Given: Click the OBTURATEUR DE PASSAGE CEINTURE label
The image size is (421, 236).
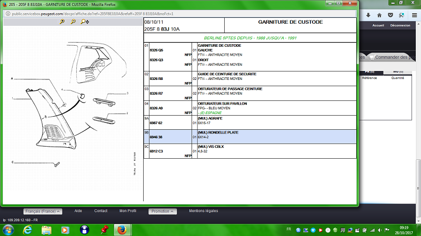Looking at the screenshot, I should tap(230, 89).
